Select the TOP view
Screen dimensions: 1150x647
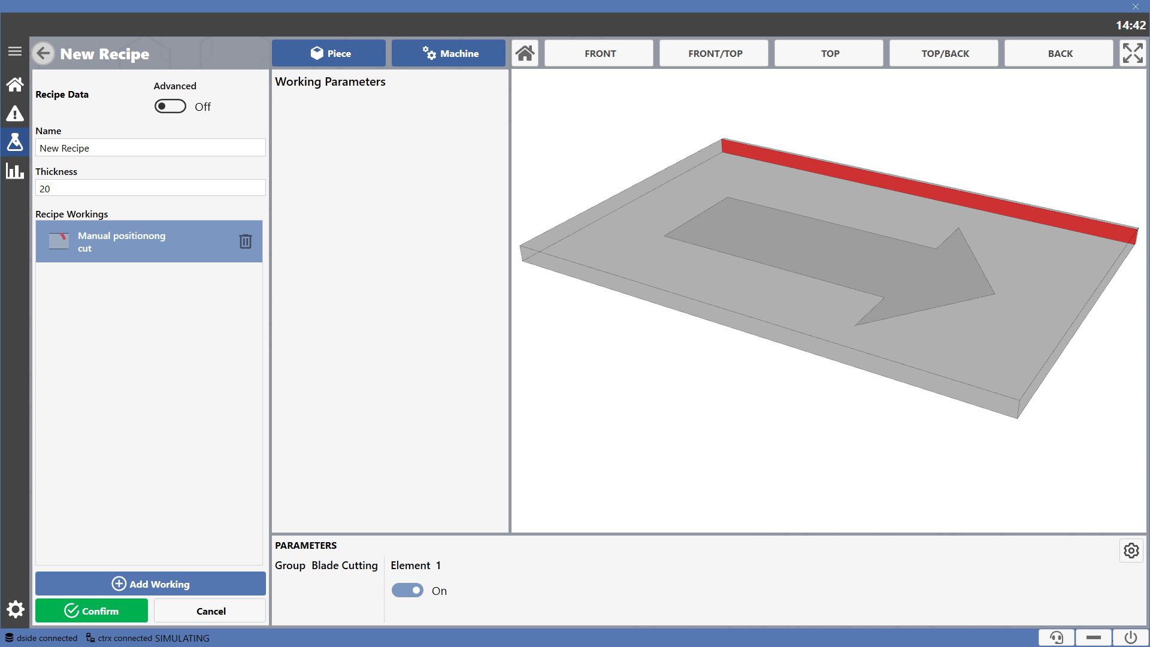(x=829, y=53)
